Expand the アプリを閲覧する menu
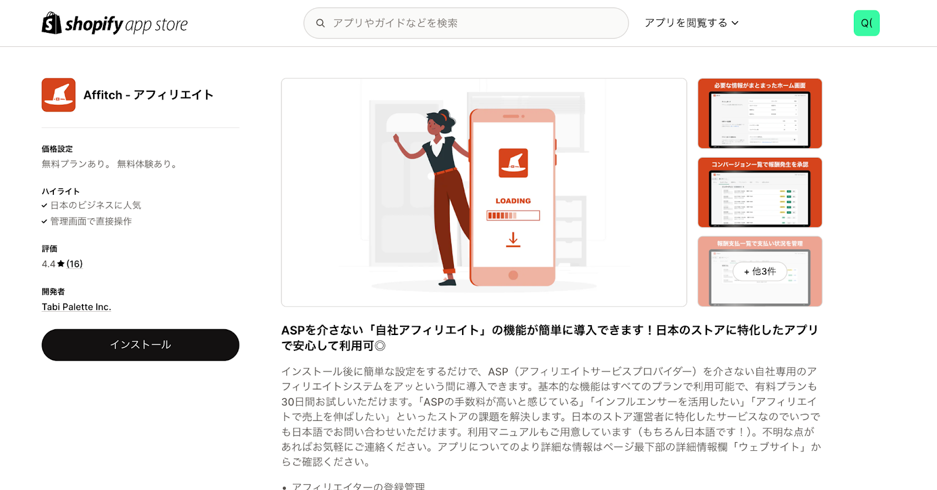This screenshot has width=937, height=490. [692, 23]
